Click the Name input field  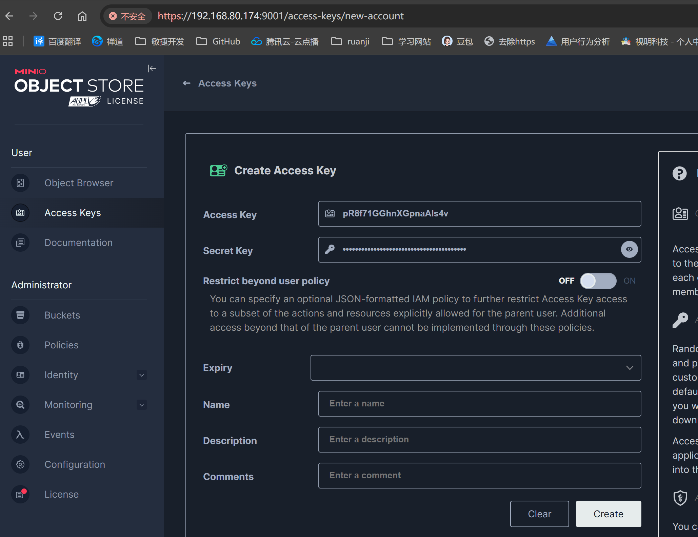click(479, 404)
